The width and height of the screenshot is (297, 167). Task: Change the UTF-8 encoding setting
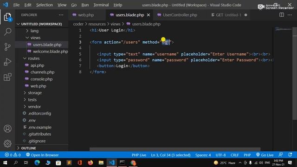click(x=220, y=155)
